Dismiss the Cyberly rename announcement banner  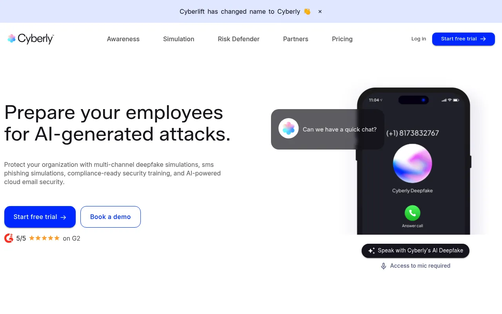tap(320, 11)
